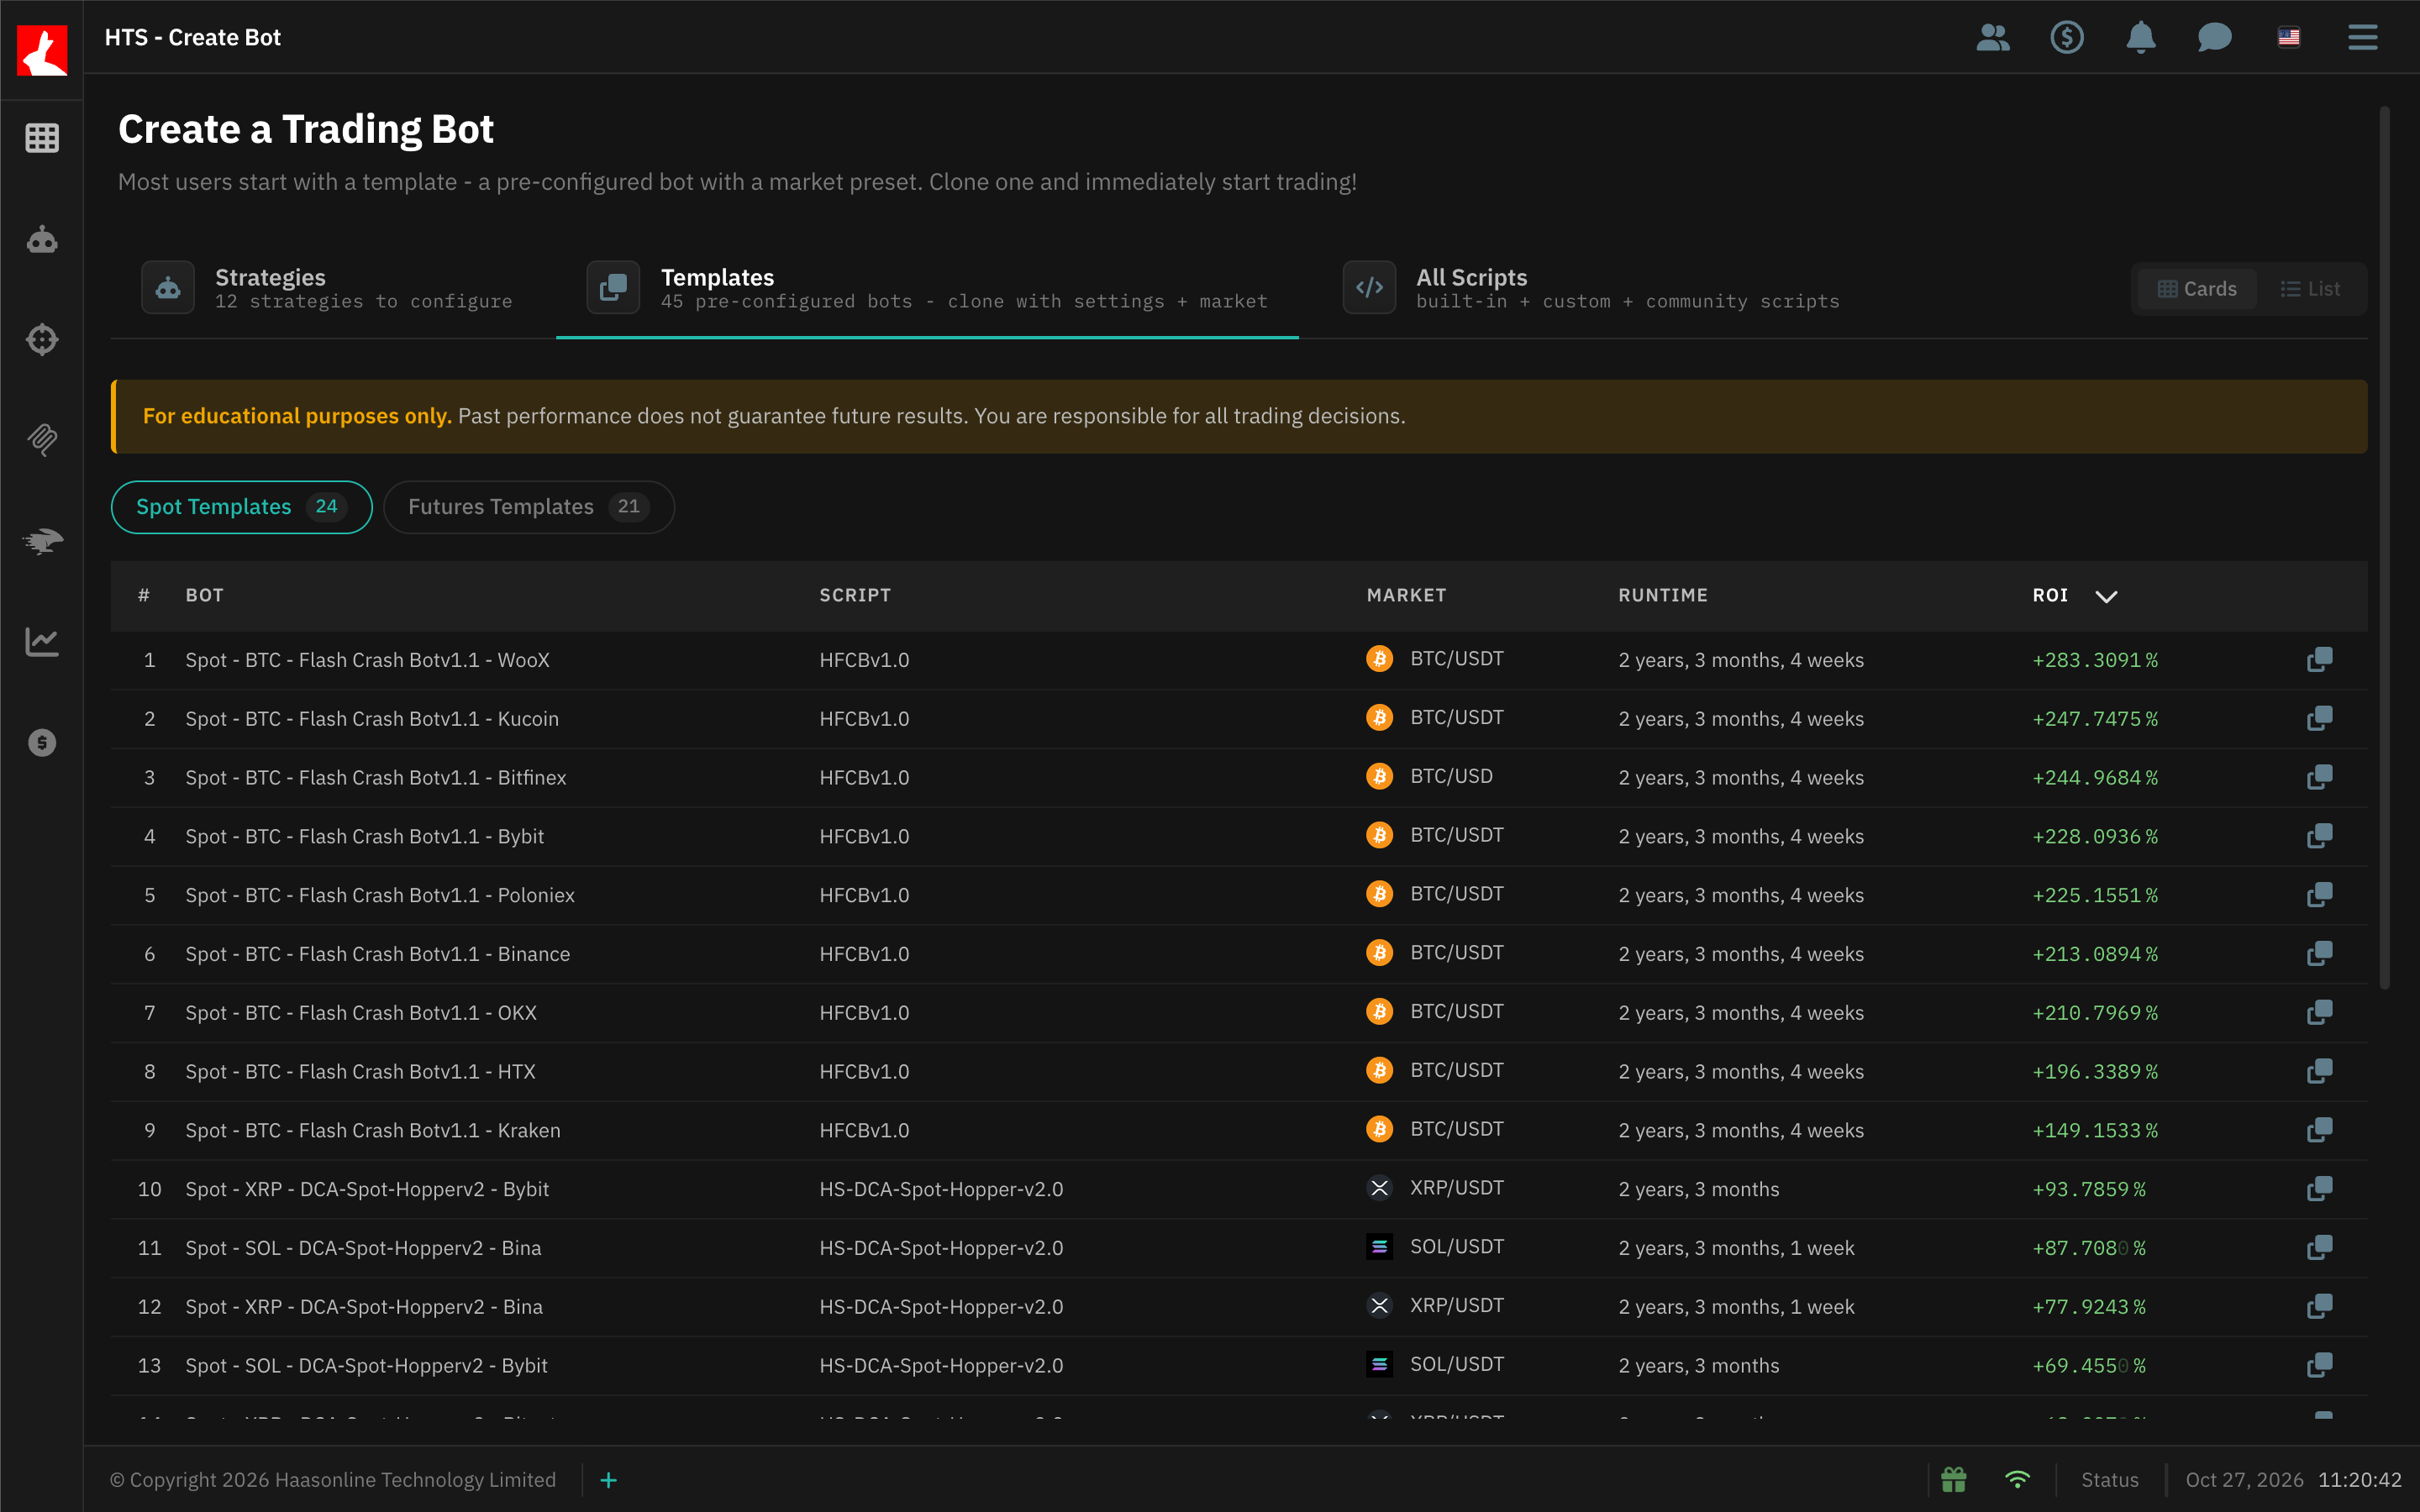The width and height of the screenshot is (2420, 1512).
Task: Open the Templates tab
Action: 927,288
